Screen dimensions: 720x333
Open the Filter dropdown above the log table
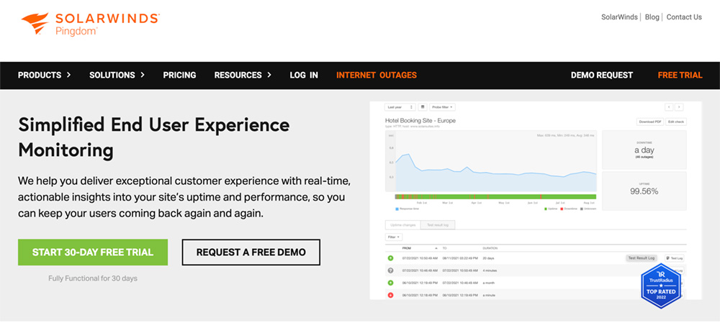394,237
